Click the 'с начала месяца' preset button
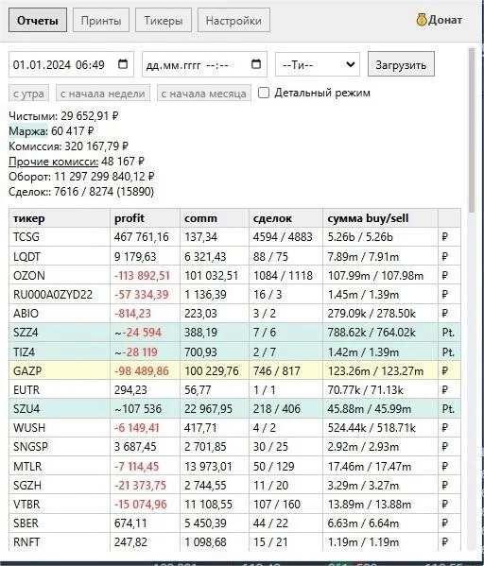484x566 pixels. (x=204, y=94)
